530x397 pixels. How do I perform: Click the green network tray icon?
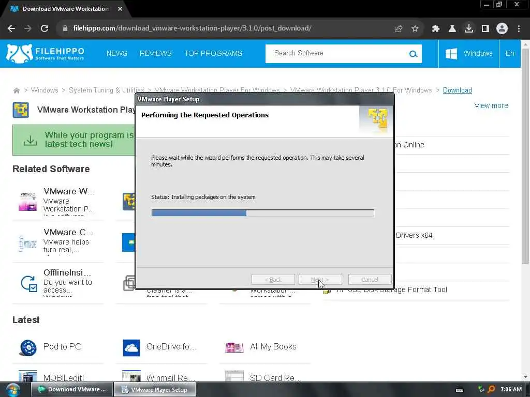[481, 390]
